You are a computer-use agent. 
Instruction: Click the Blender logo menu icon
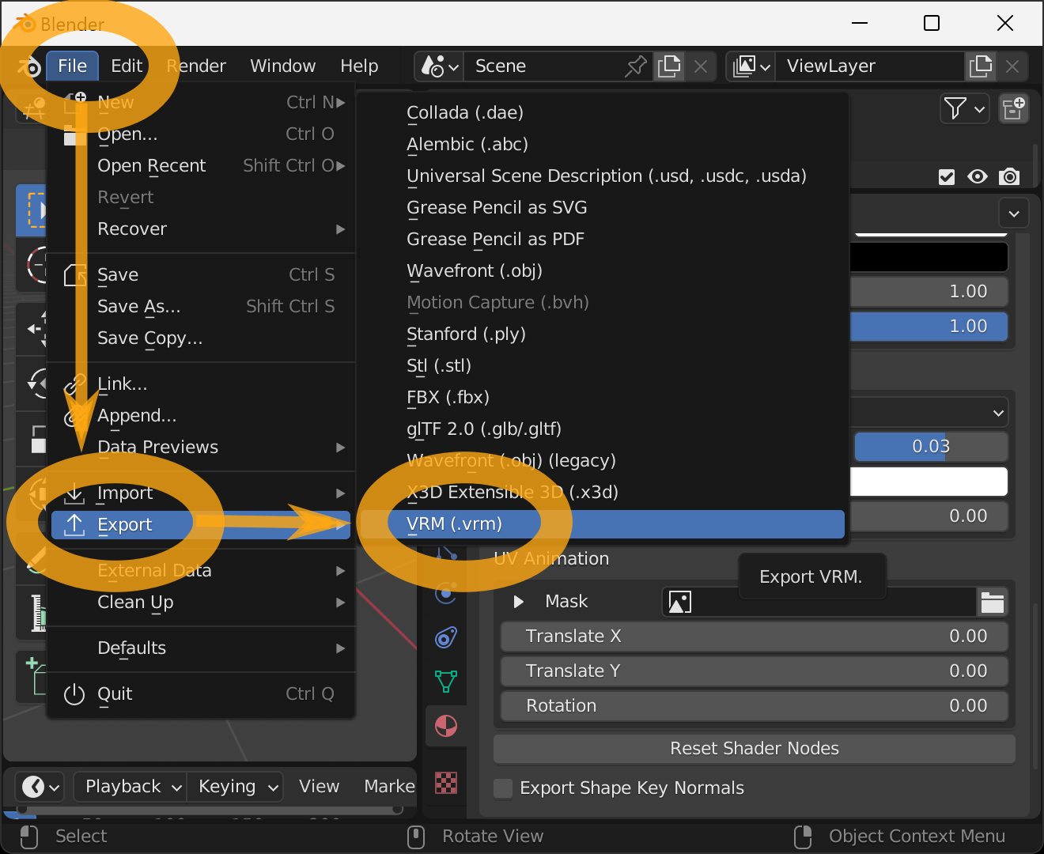29,66
